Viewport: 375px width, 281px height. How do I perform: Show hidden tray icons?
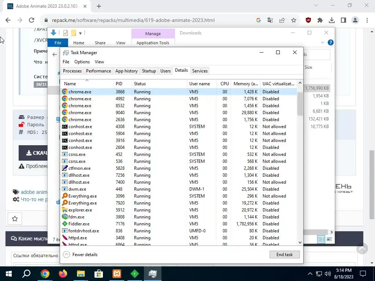[310, 274]
